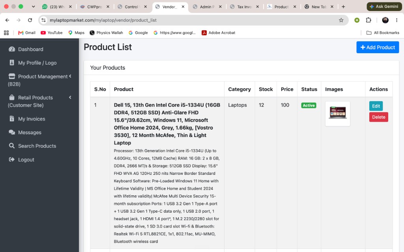404x252 pixels.
Task: Go back with browser back arrow
Action: [x=7, y=20]
